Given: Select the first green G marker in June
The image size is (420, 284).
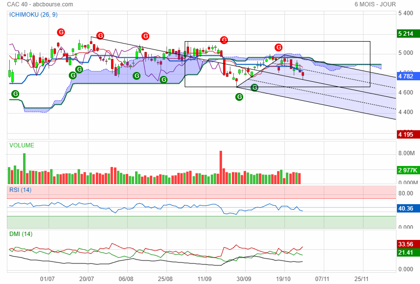Looking at the screenshot, I should (x=15, y=94).
